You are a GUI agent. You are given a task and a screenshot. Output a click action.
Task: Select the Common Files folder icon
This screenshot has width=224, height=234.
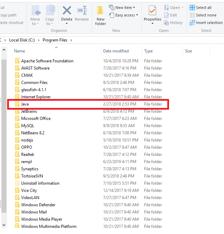pyautogui.click(x=17, y=82)
